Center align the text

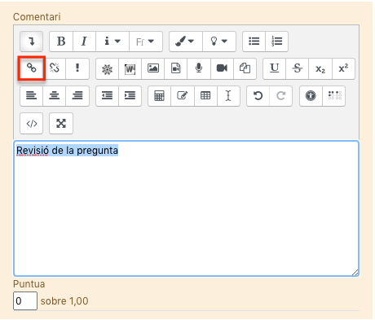point(55,96)
